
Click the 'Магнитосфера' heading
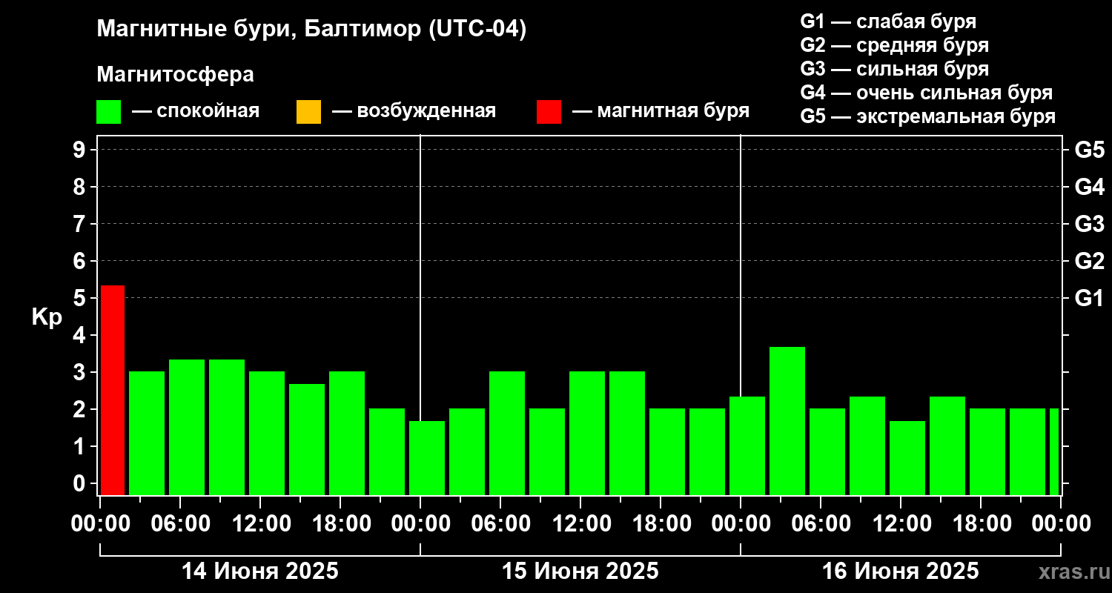point(175,75)
